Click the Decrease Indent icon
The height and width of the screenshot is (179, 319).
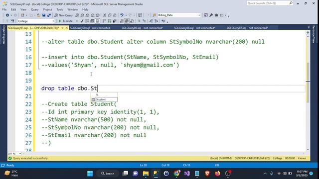[151, 21]
